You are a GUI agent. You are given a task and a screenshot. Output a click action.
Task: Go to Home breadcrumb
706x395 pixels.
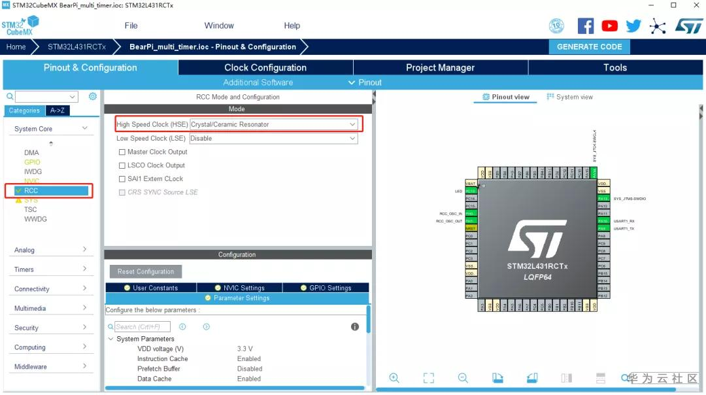coord(16,47)
